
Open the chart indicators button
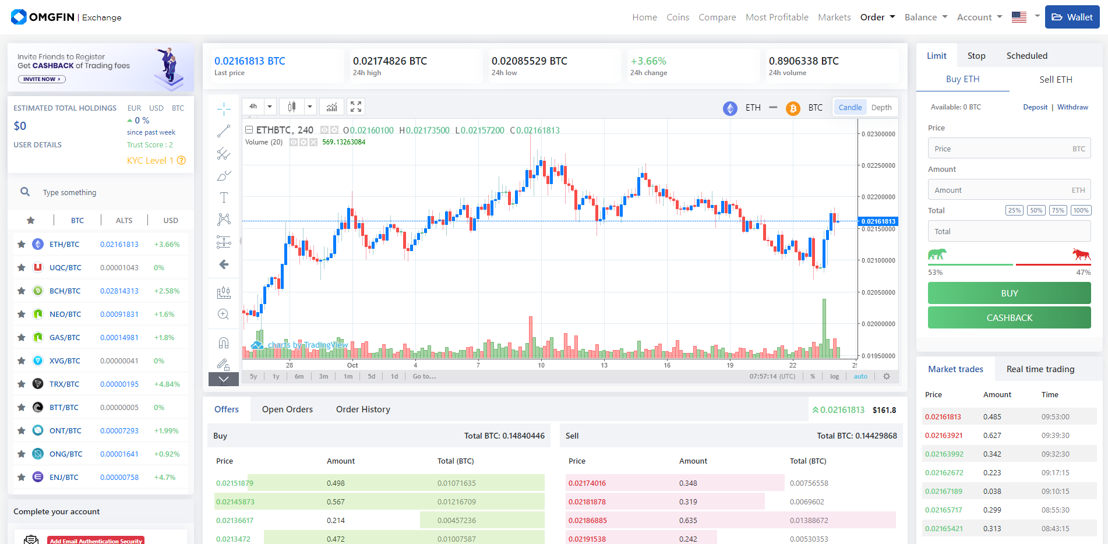click(x=332, y=107)
